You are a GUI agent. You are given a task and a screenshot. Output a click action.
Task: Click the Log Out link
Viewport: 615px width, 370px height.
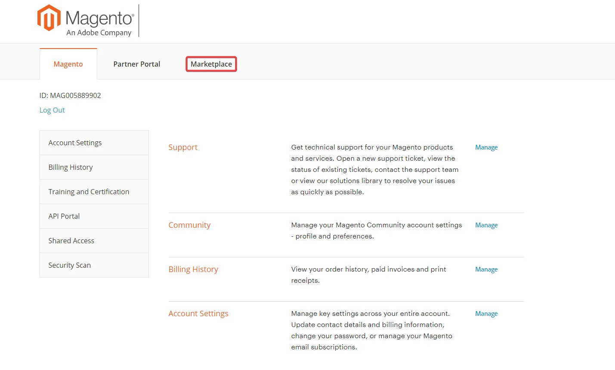tap(52, 110)
